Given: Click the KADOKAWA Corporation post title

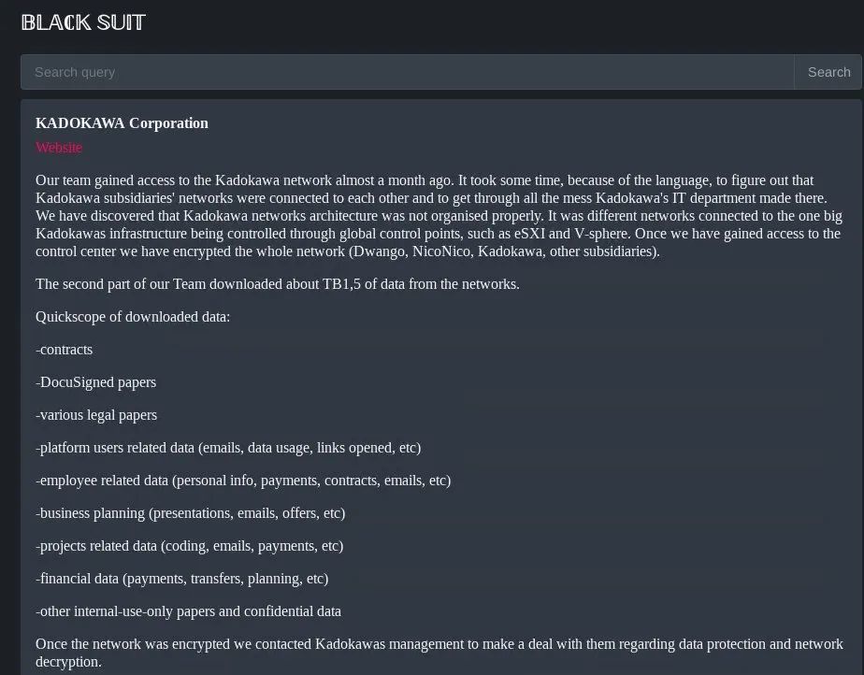Looking at the screenshot, I should click(122, 123).
